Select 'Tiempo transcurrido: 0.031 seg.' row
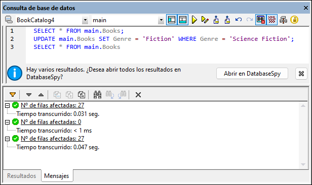 [x=58, y=114]
